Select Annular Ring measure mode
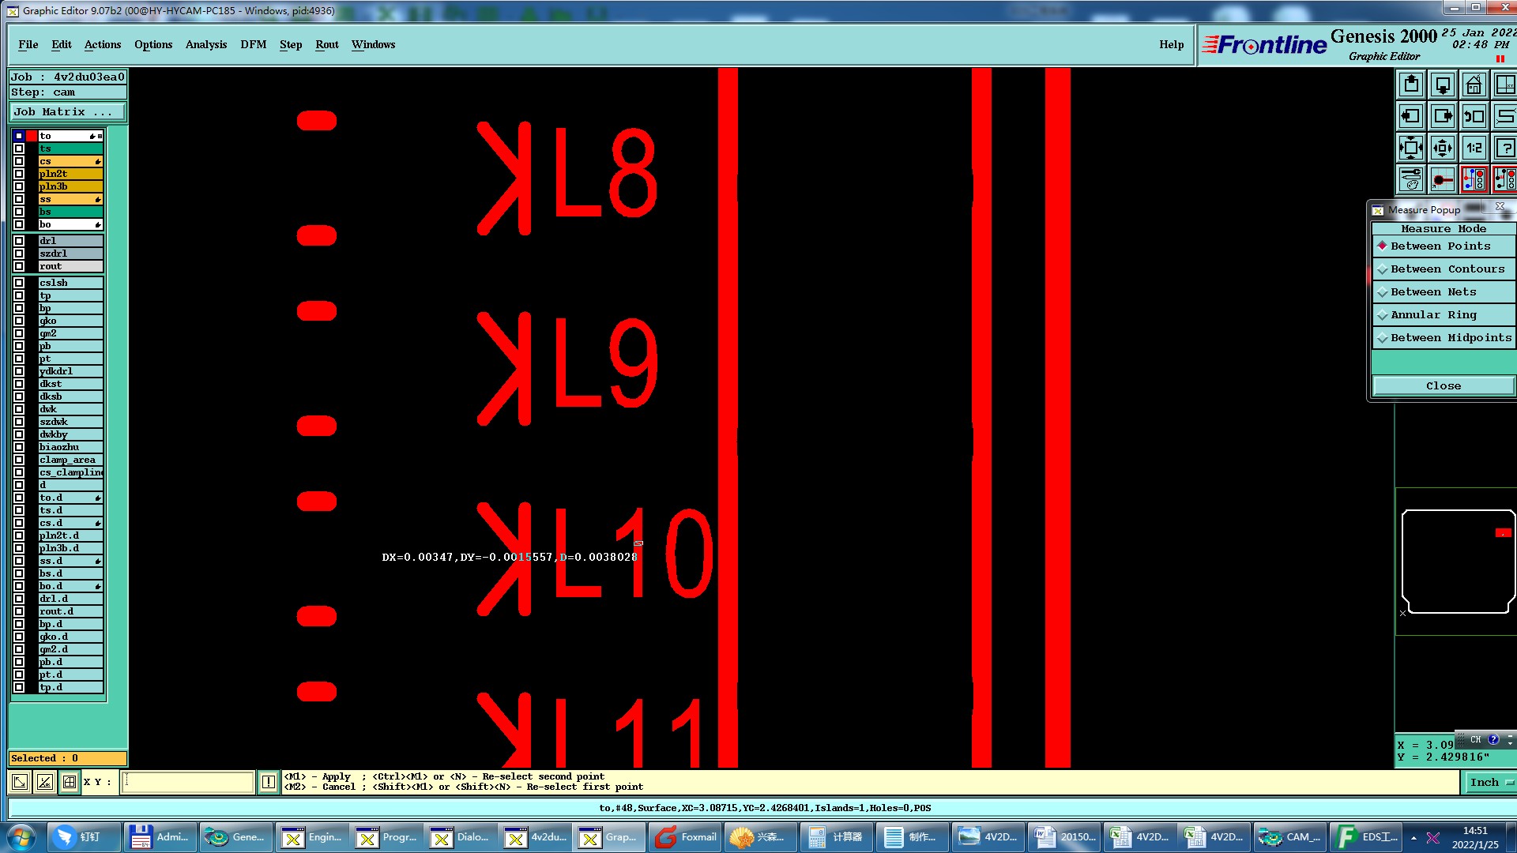 [x=1433, y=315]
